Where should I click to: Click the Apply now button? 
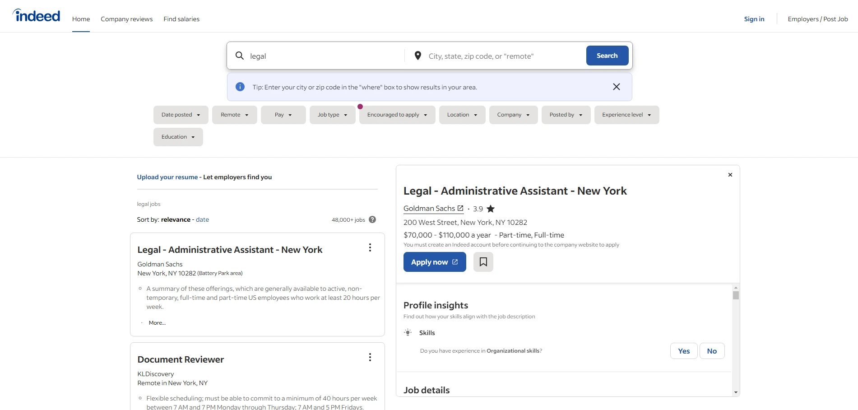click(435, 262)
